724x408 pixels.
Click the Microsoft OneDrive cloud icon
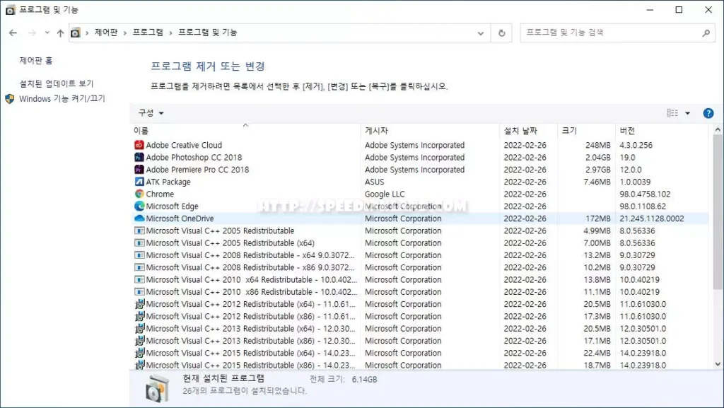tap(139, 218)
